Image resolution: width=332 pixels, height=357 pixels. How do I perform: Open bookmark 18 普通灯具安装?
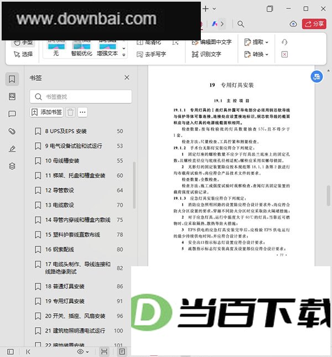(x=79, y=286)
